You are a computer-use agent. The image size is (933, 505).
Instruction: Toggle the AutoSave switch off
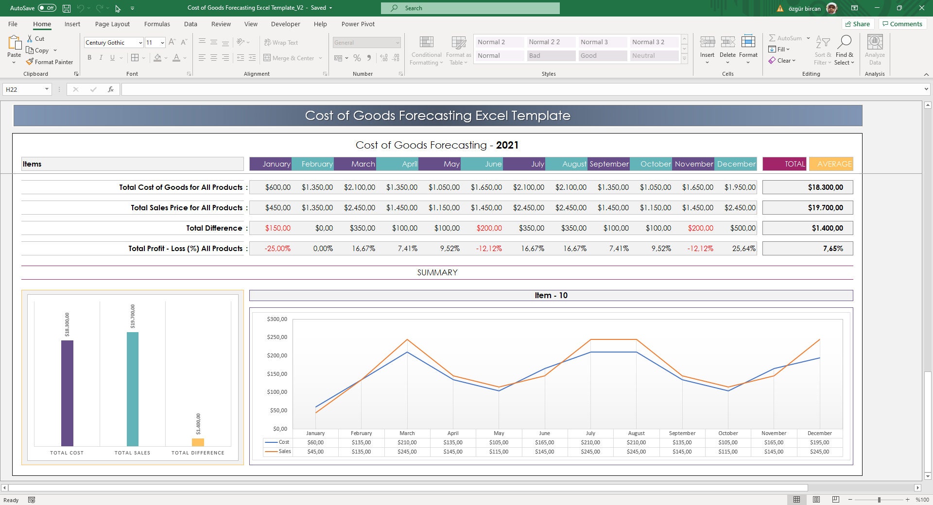click(47, 8)
